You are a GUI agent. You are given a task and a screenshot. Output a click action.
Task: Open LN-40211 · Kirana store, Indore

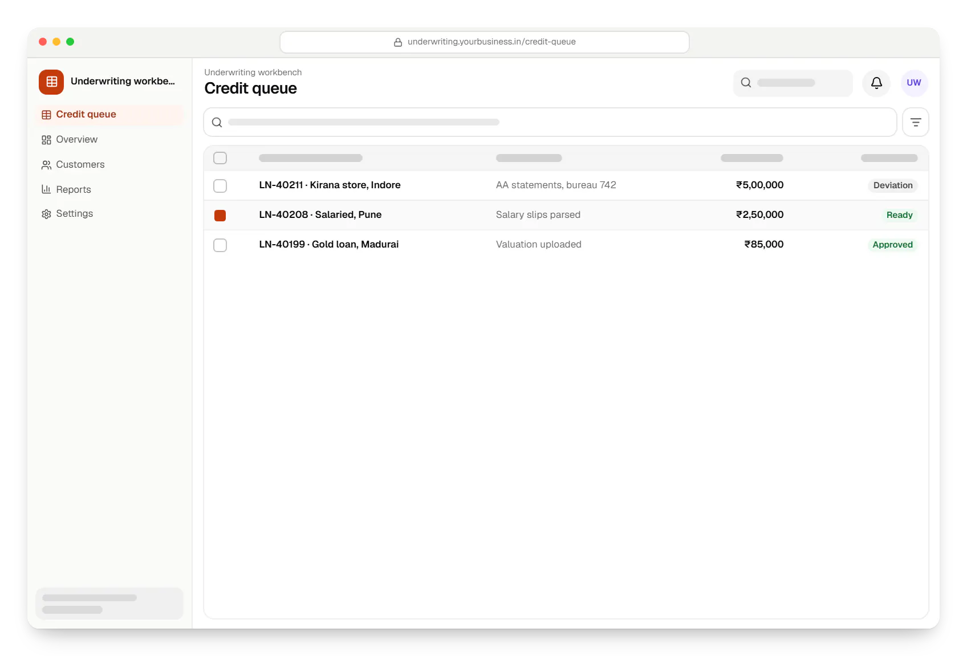click(330, 185)
